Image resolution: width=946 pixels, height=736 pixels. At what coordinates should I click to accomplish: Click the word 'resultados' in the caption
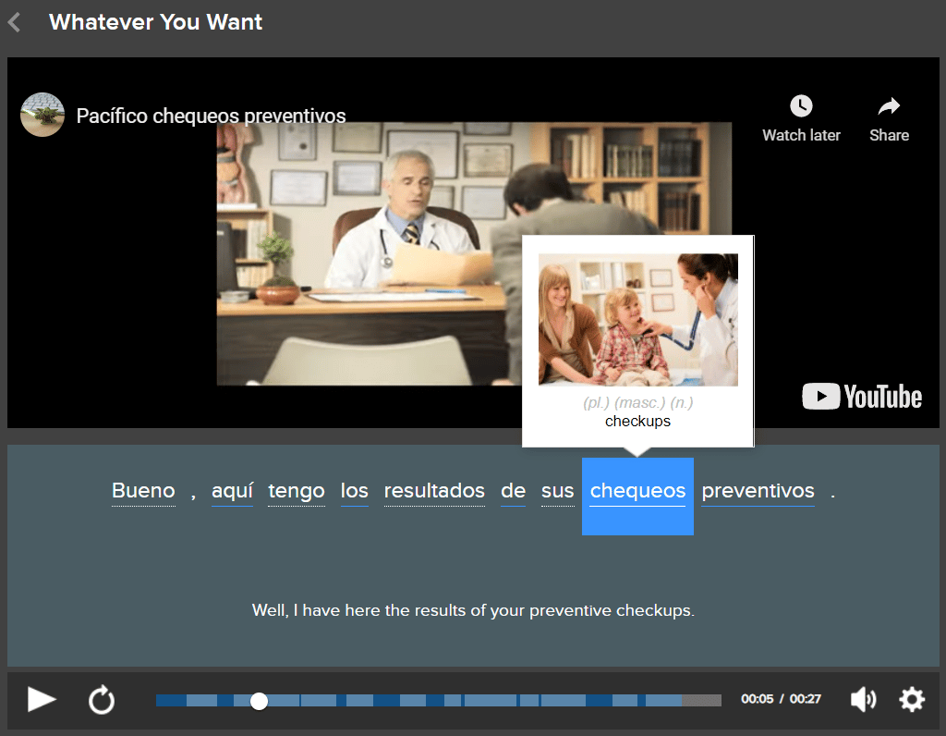coord(434,491)
